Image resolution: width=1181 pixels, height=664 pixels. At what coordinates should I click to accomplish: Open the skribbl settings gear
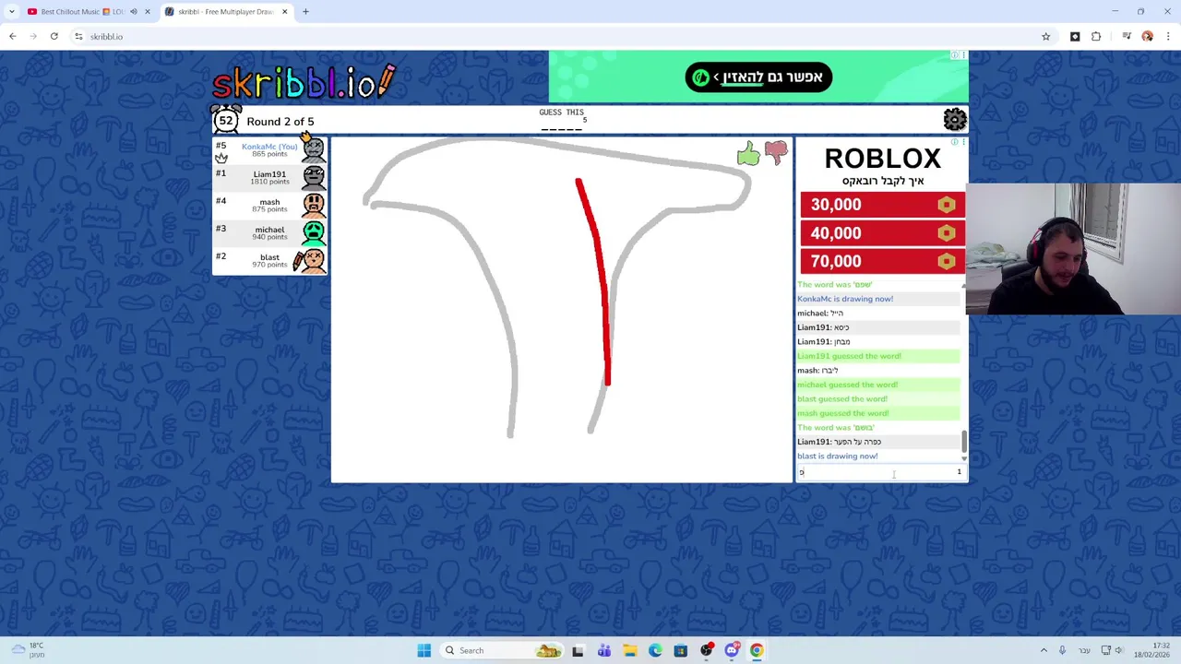pyautogui.click(x=955, y=119)
